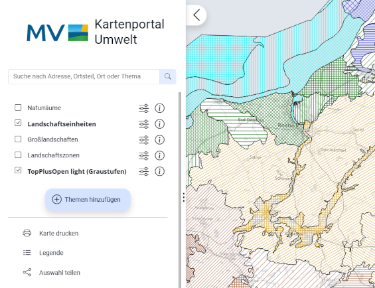Click the TopPlusOpen light (Graustufen) label
The height and width of the screenshot is (288, 375).
click(77, 171)
